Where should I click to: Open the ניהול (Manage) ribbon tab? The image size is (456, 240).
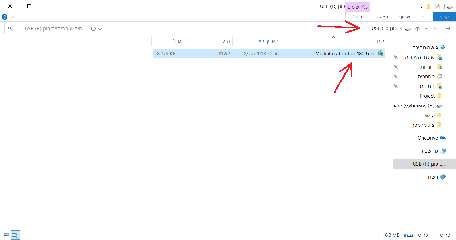358,17
